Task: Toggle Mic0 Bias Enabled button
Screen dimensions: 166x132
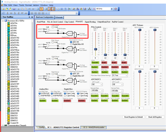Action: (42, 101)
